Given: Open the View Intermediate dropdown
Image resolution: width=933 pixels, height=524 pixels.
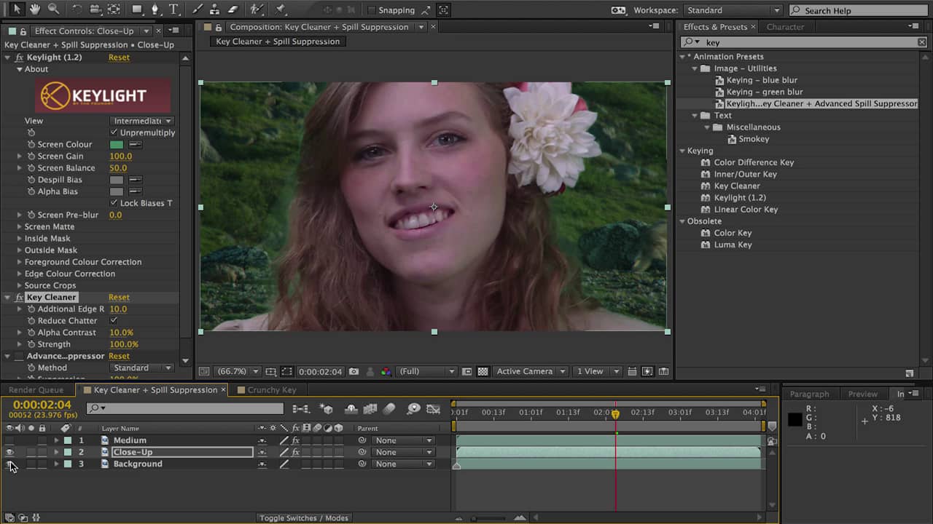Looking at the screenshot, I should coord(141,121).
